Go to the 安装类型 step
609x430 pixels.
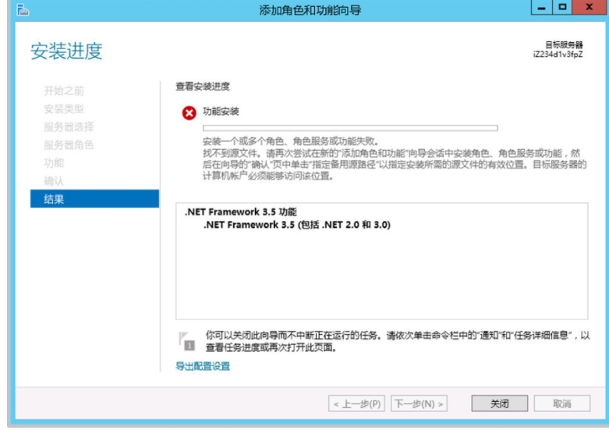coord(64,109)
